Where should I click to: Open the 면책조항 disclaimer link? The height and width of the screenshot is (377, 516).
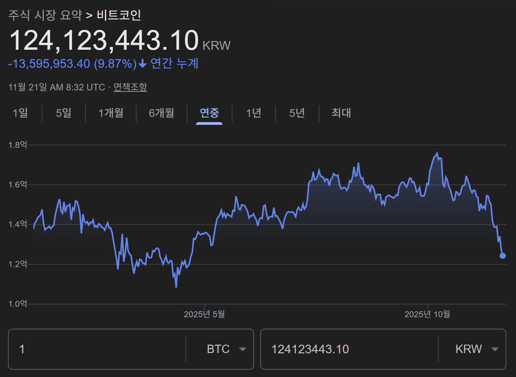pos(130,87)
